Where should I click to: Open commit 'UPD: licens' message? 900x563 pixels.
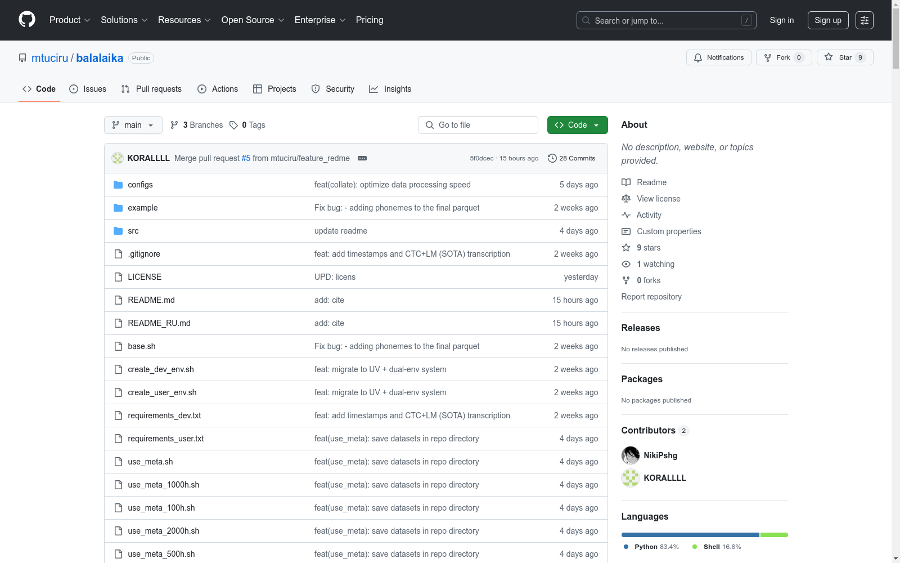(x=335, y=277)
